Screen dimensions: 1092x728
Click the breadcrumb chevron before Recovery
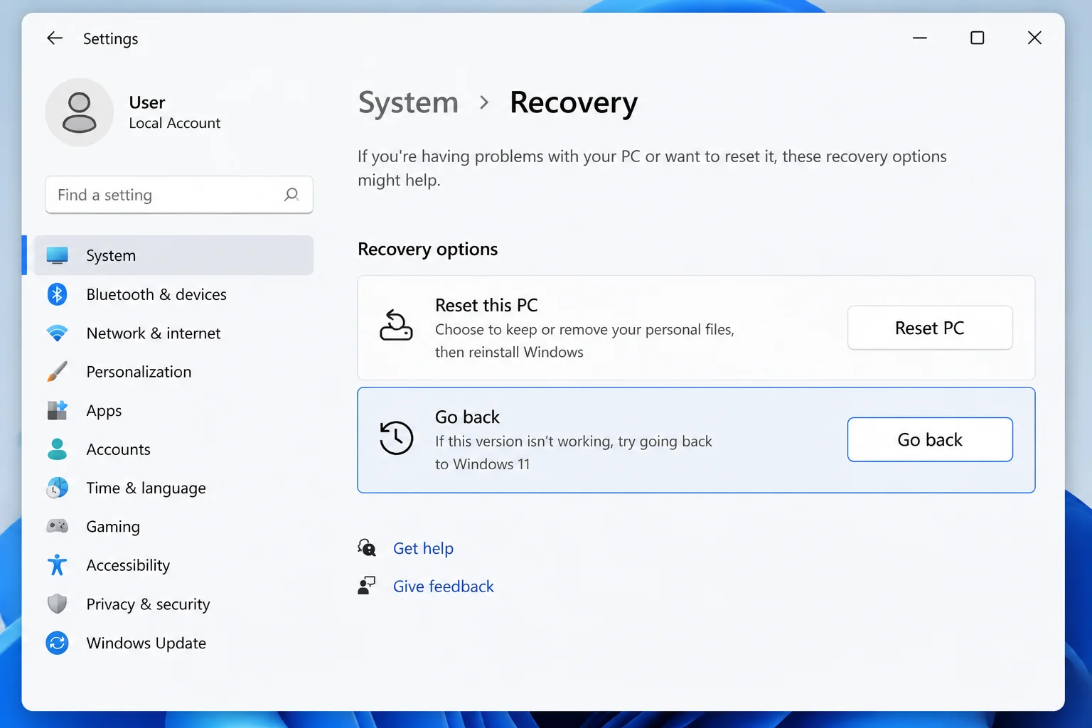coord(484,102)
